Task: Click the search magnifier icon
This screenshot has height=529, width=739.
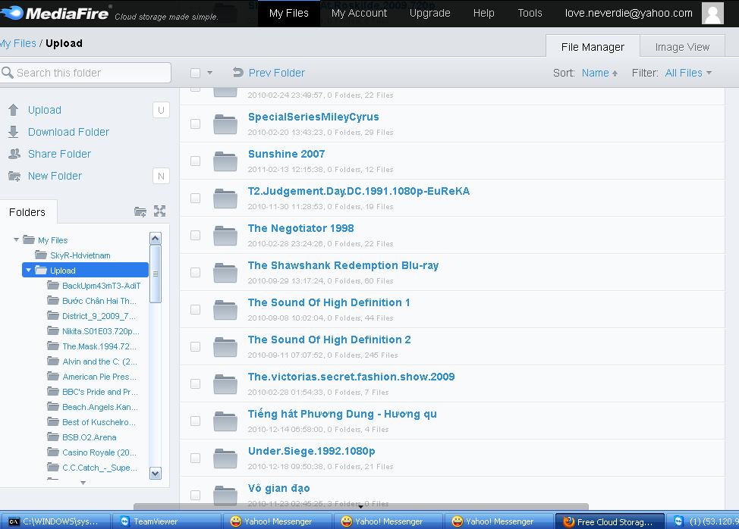Action: click(8, 73)
